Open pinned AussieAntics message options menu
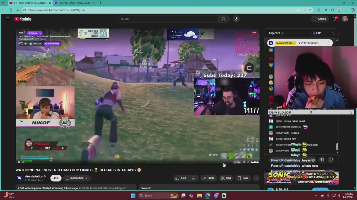This screenshot has height=200, width=357. [x=328, y=43]
